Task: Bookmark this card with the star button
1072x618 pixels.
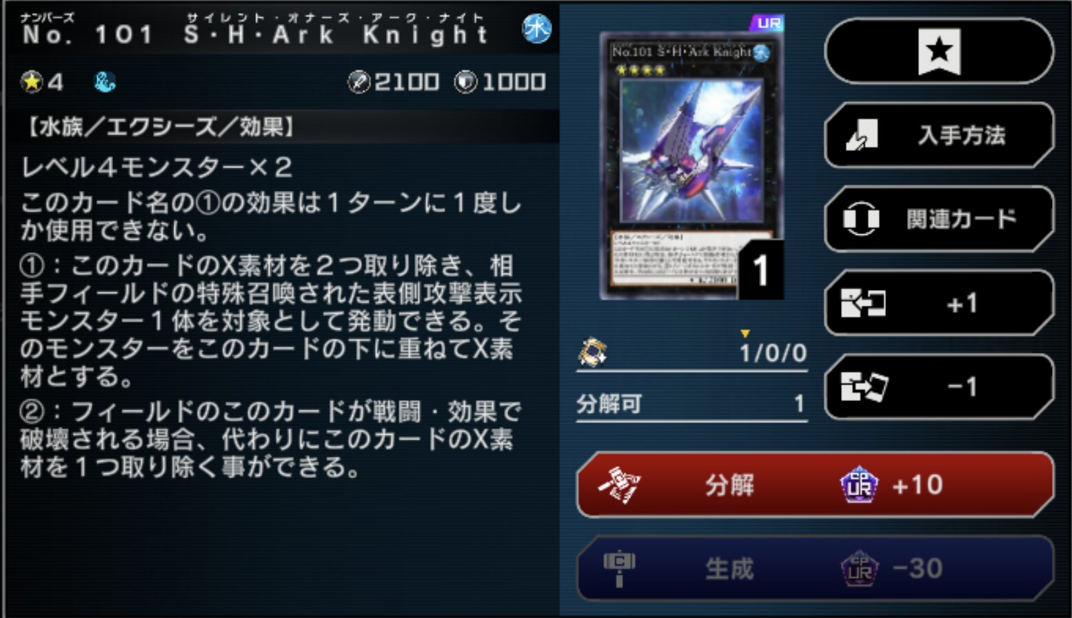Action: (939, 51)
